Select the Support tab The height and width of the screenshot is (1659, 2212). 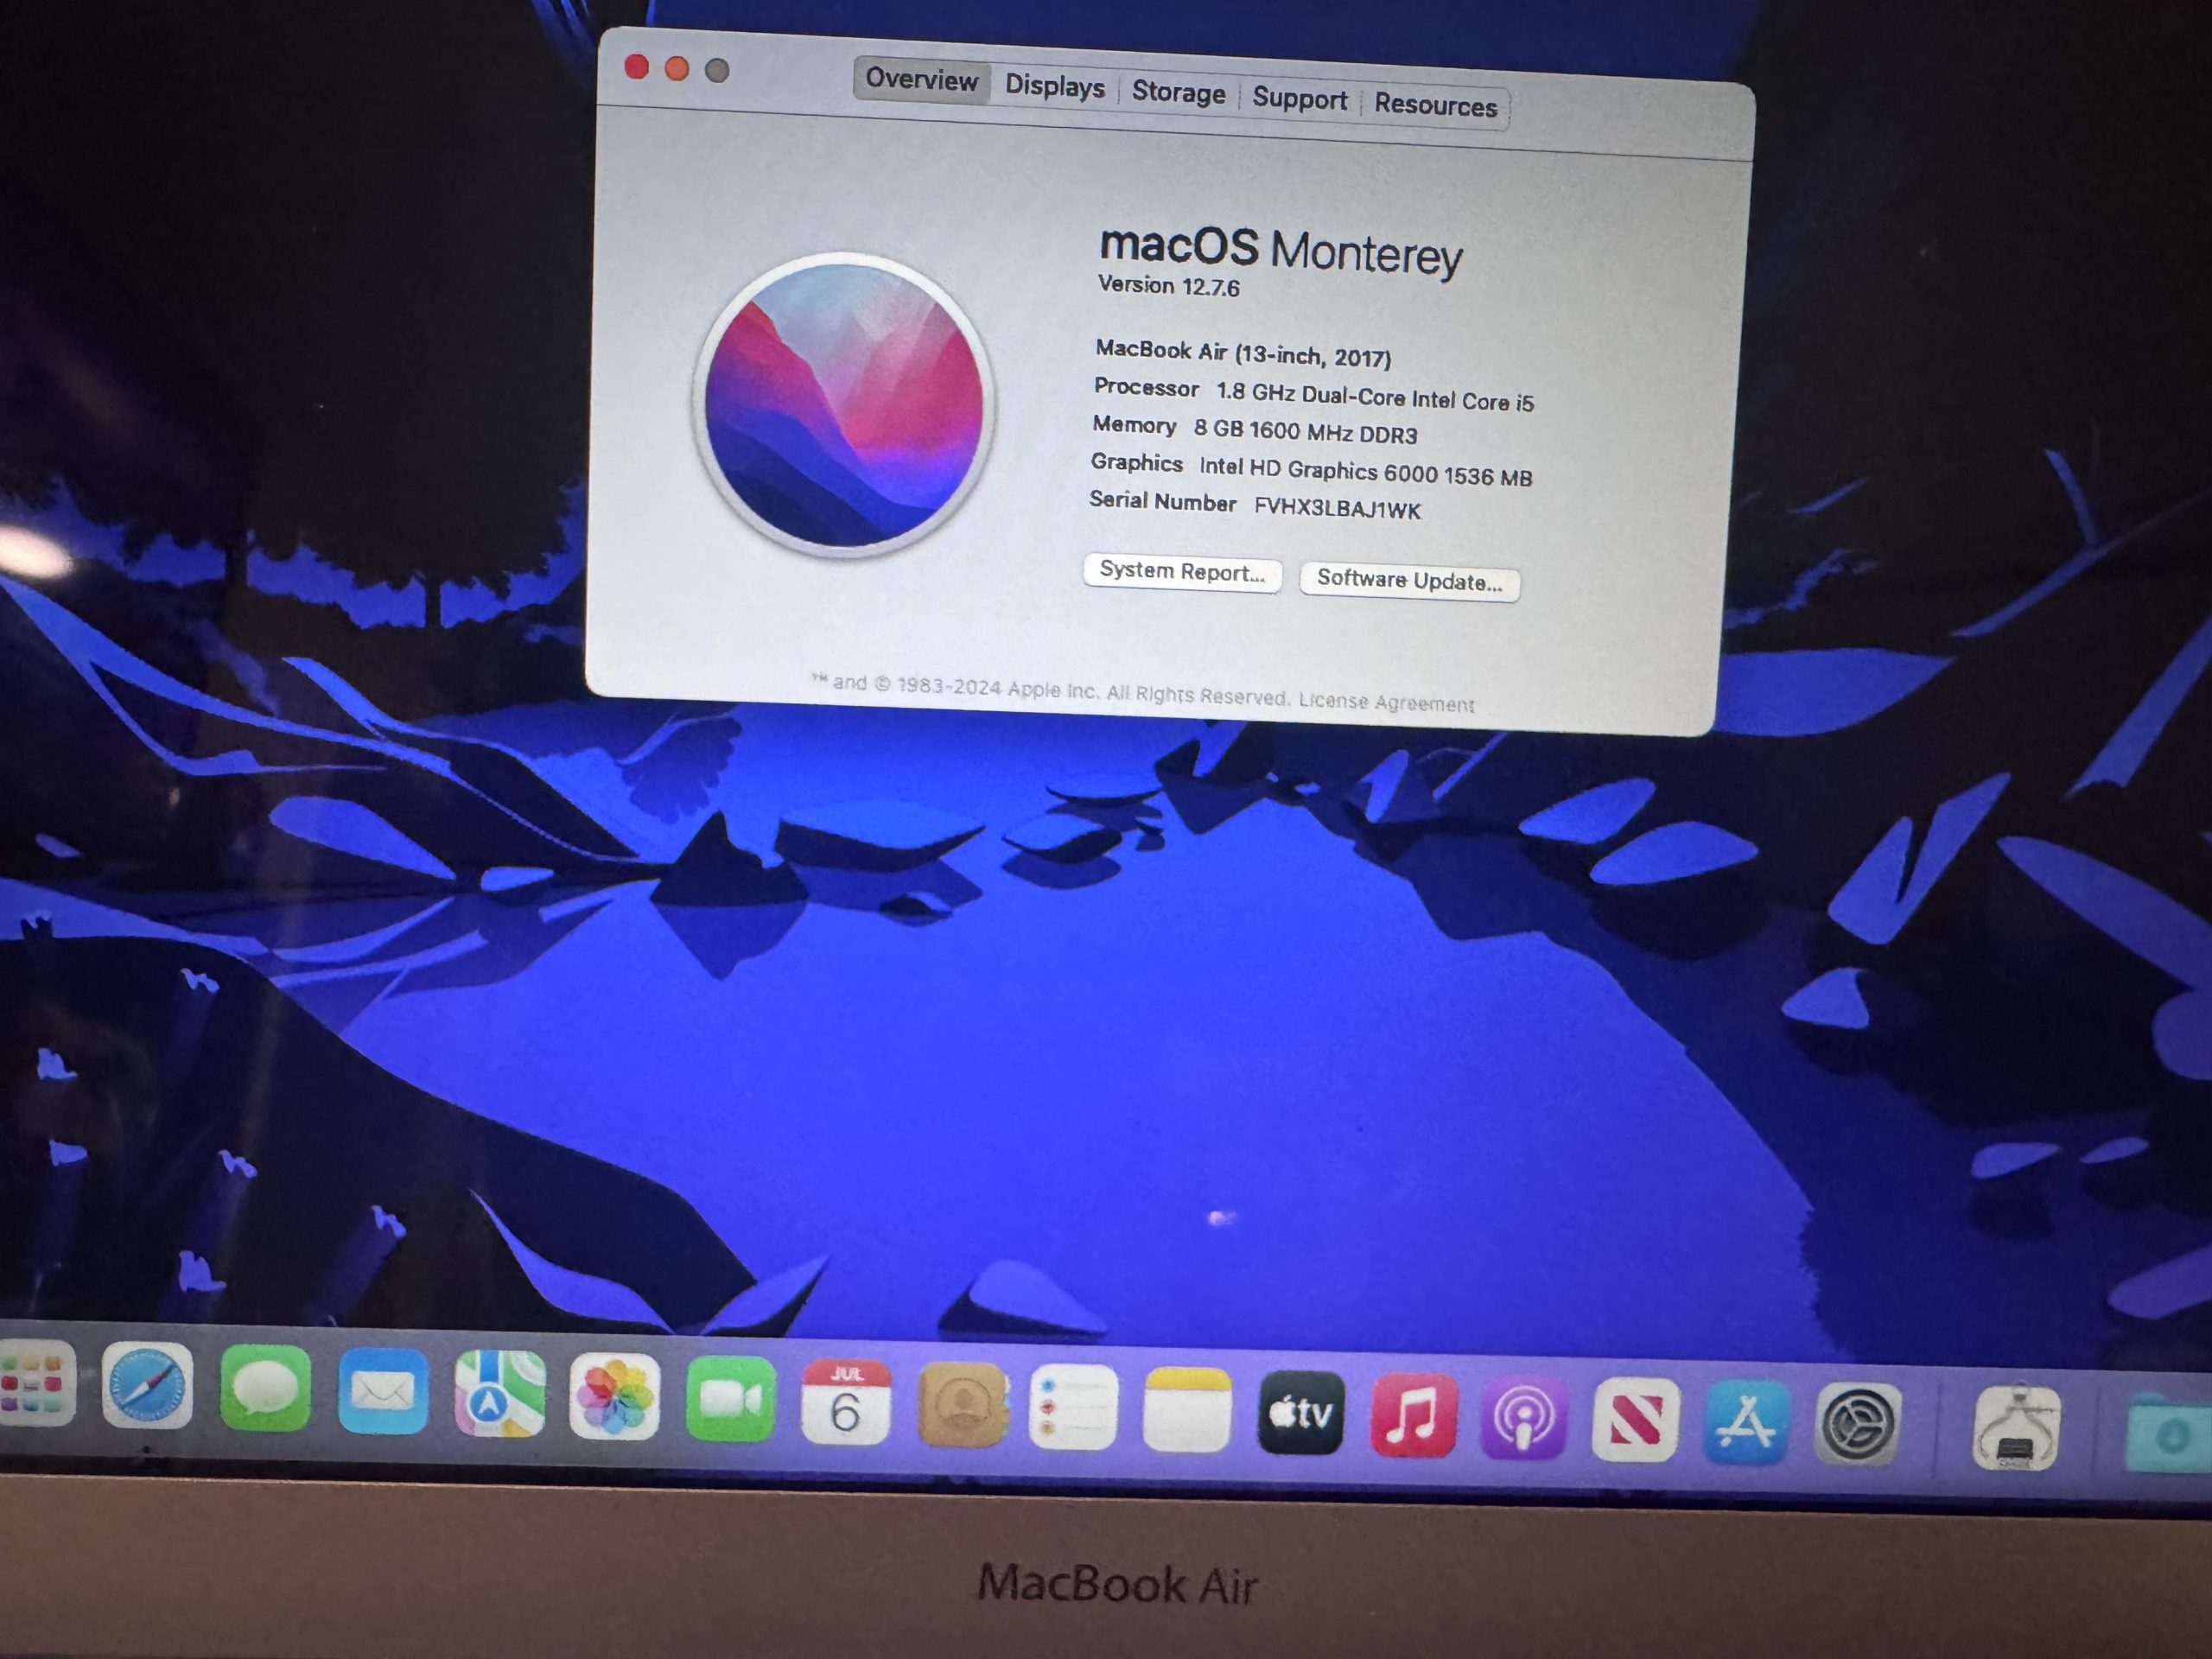(1299, 98)
